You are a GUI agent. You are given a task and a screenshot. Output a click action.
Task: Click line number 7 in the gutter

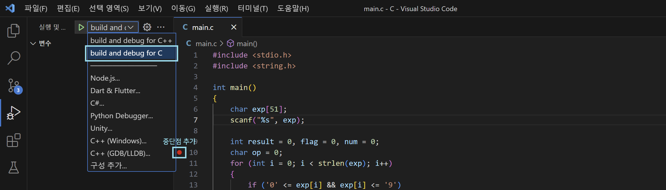coord(196,120)
